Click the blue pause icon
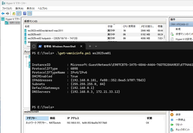 172,120
